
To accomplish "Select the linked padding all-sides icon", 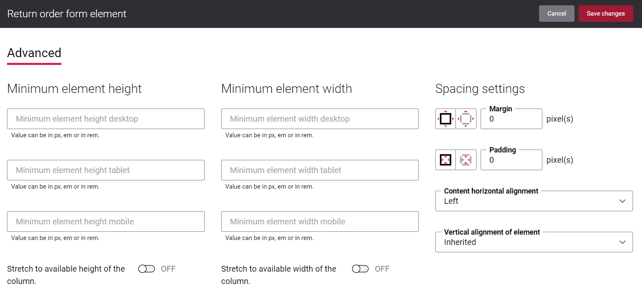I will click(x=445, y=159).
